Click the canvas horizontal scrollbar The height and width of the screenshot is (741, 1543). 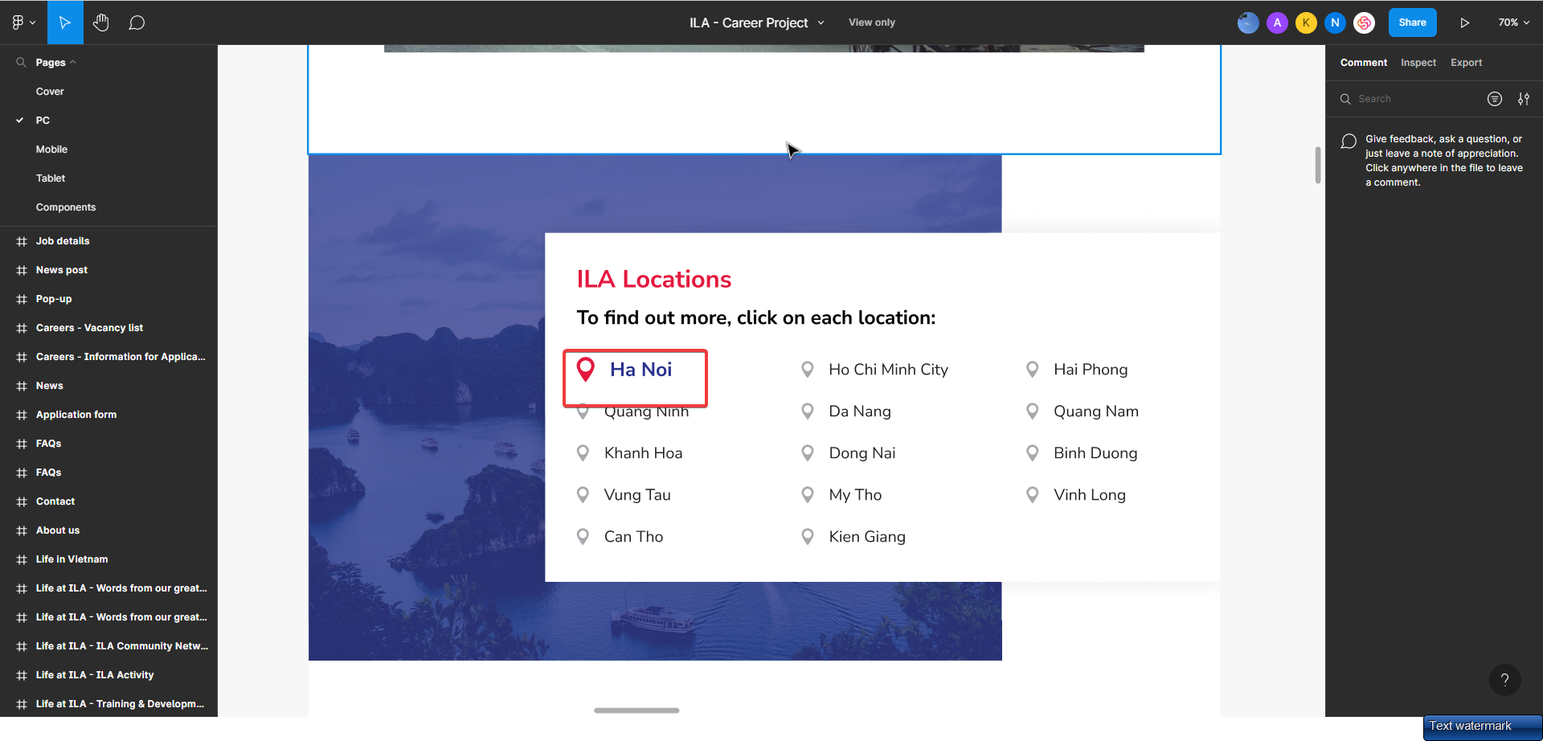click(636, 710)
